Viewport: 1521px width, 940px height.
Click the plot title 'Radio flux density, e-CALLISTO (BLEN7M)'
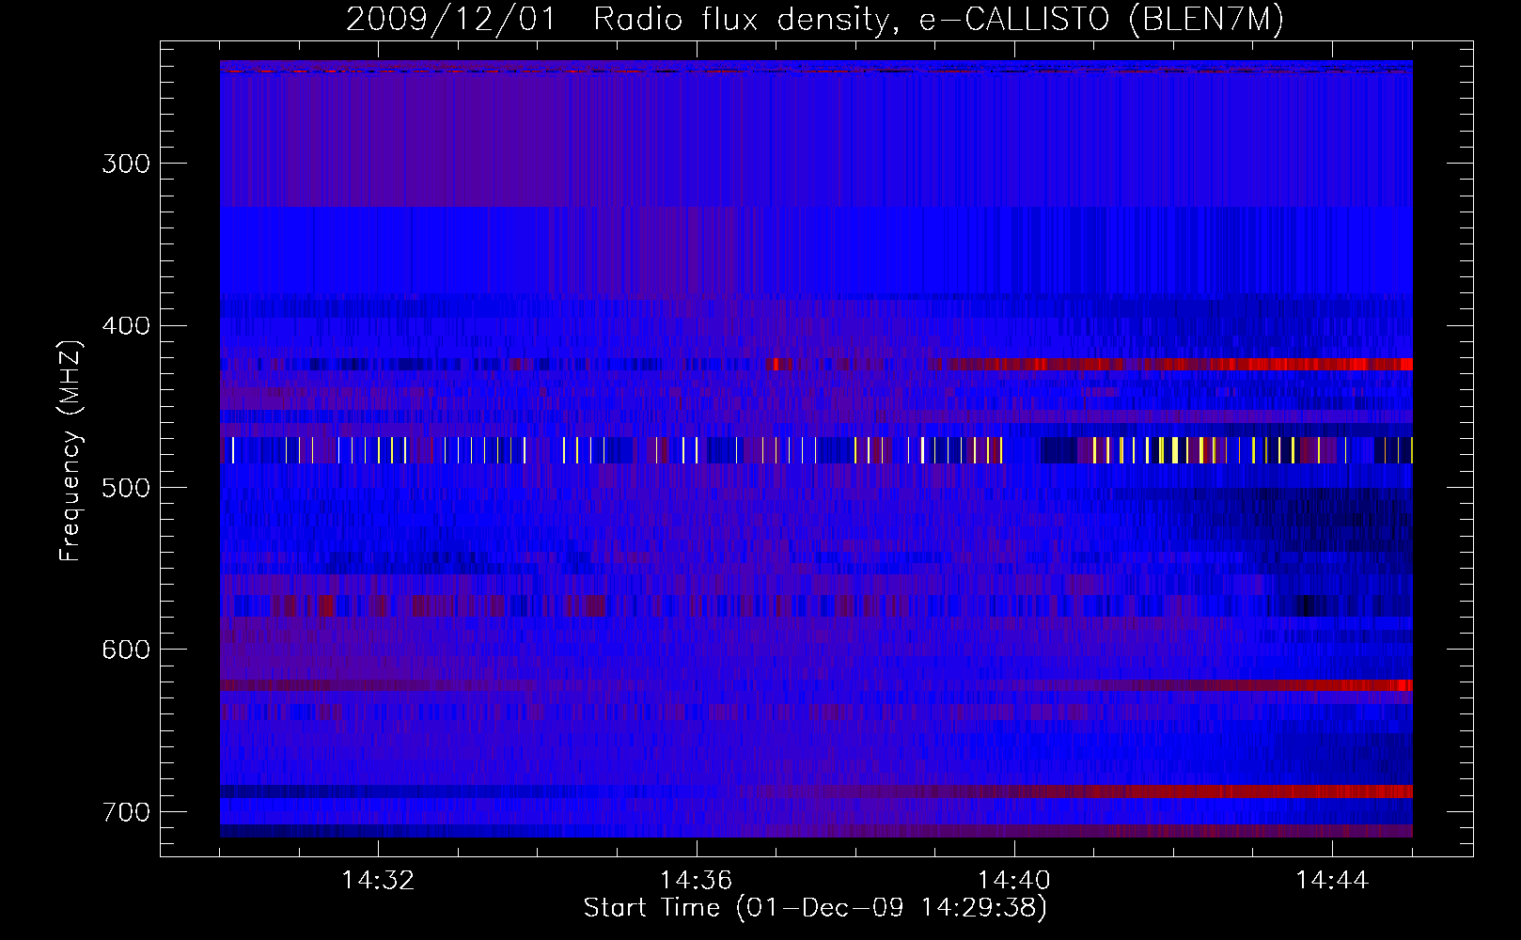click(939, 19)
